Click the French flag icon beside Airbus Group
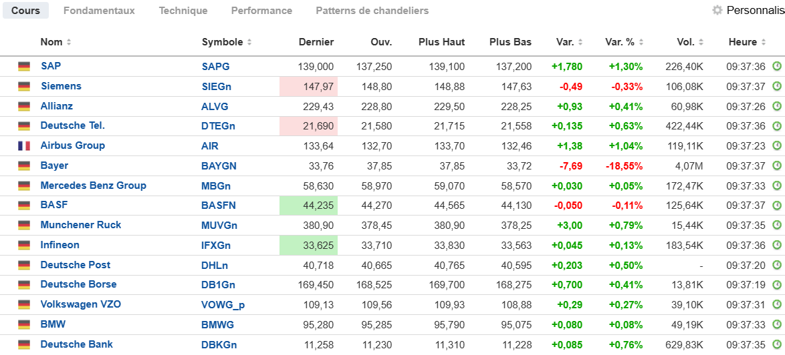The height and width of the screenshot is (355, 785). coord(24,145)
